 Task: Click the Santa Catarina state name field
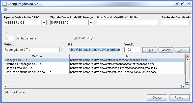click(x=42, y=38)
